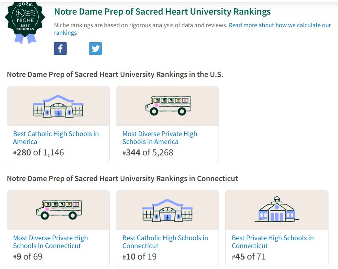Screen dimensions: 338x269
Task: Open Most Diverse Private High Schools in America
Action: point(160,138)
